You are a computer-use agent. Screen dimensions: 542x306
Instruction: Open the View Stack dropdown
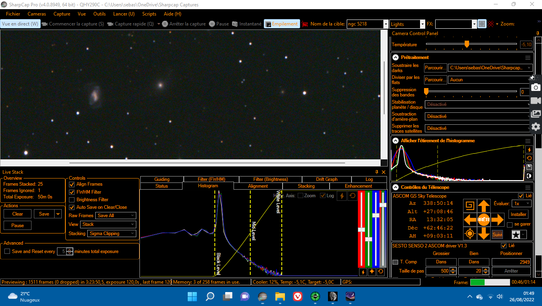tap(108, 224)
